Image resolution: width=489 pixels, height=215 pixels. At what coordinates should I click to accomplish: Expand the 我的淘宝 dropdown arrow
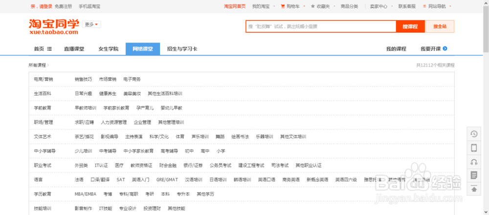(274, 6)
